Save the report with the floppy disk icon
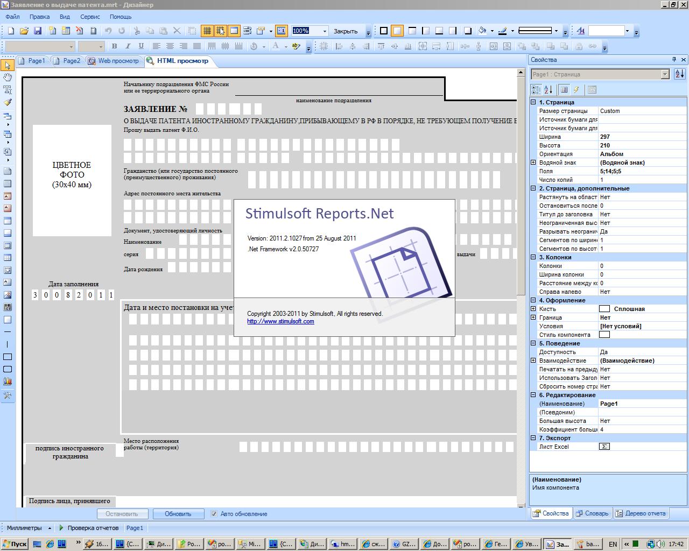This screenshot has height=551, width=689. 38,31
